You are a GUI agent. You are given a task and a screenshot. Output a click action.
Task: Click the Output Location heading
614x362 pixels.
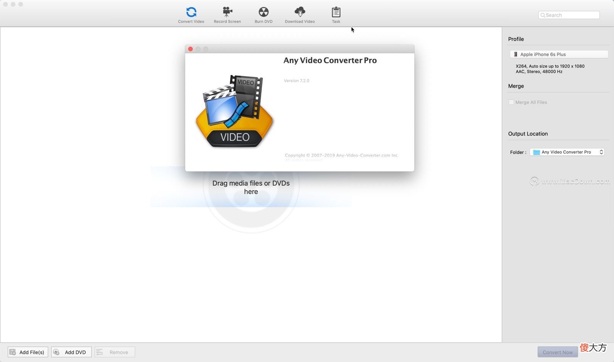point(528,134)
